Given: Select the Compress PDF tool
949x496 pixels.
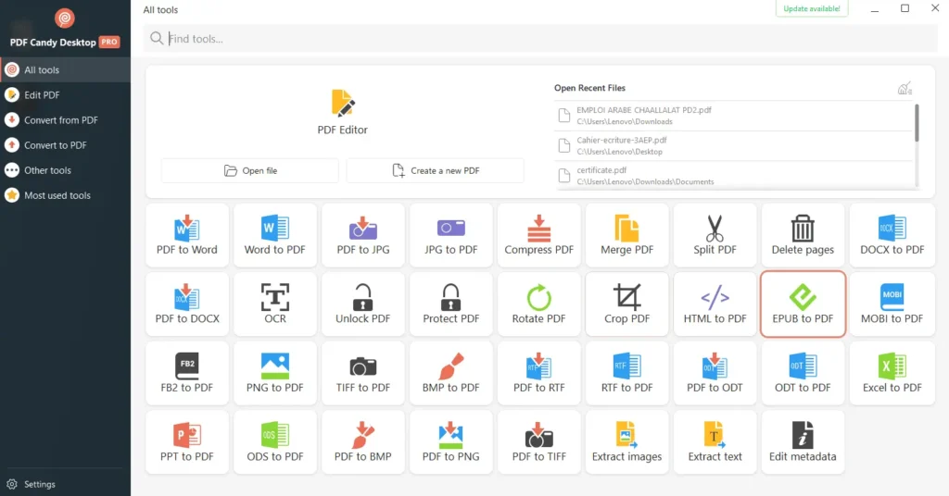Looking at the screenshot, I should 538,235.
